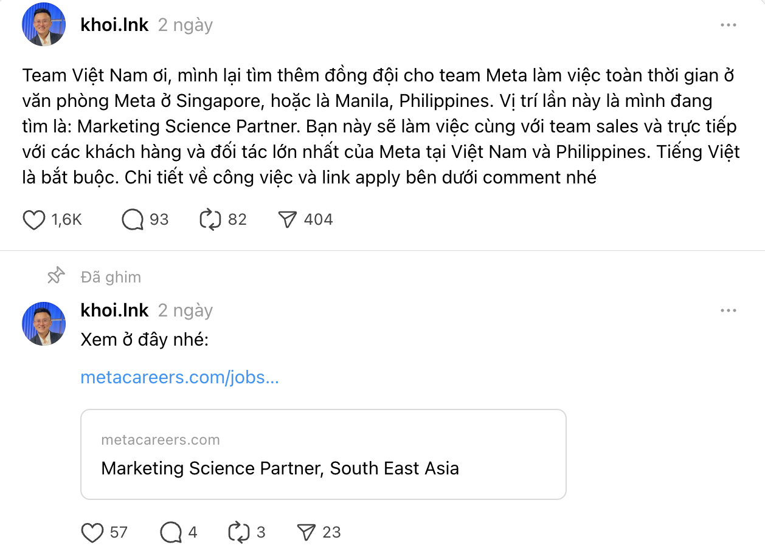Viewport: 765px width, 554px height.
Task: Click the 1,6K likes count
Action: (x=63, y=219)
